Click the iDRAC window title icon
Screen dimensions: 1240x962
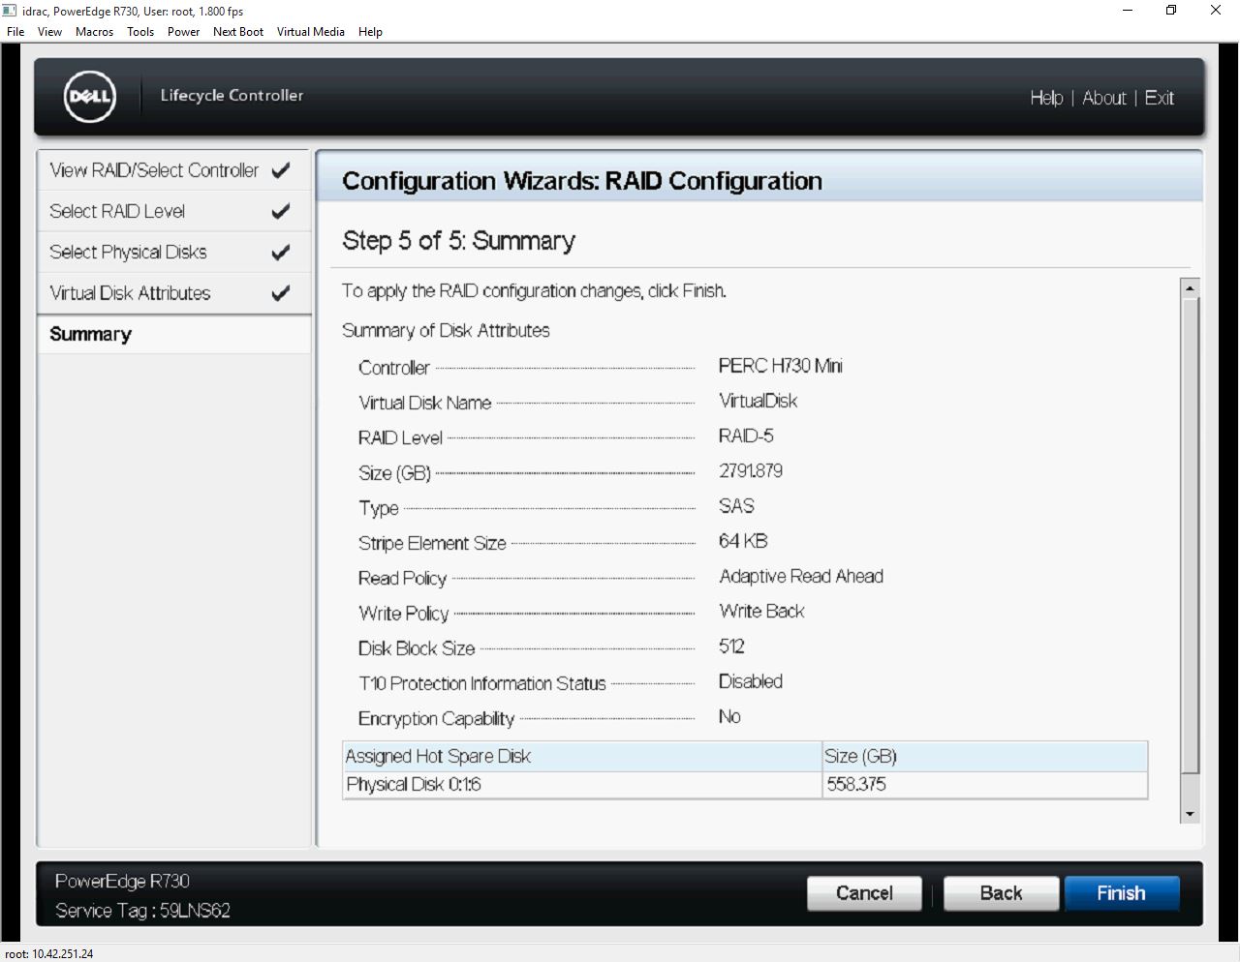10,11
